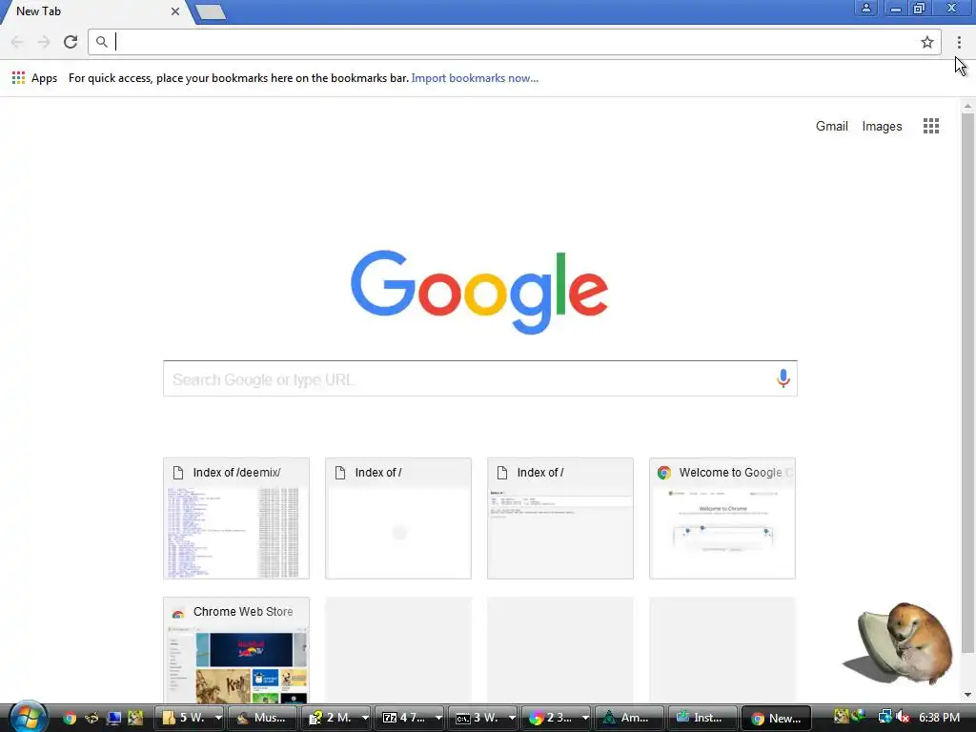Open the Images link
This screenshot has width=976, height=732.
coord(882,127)
